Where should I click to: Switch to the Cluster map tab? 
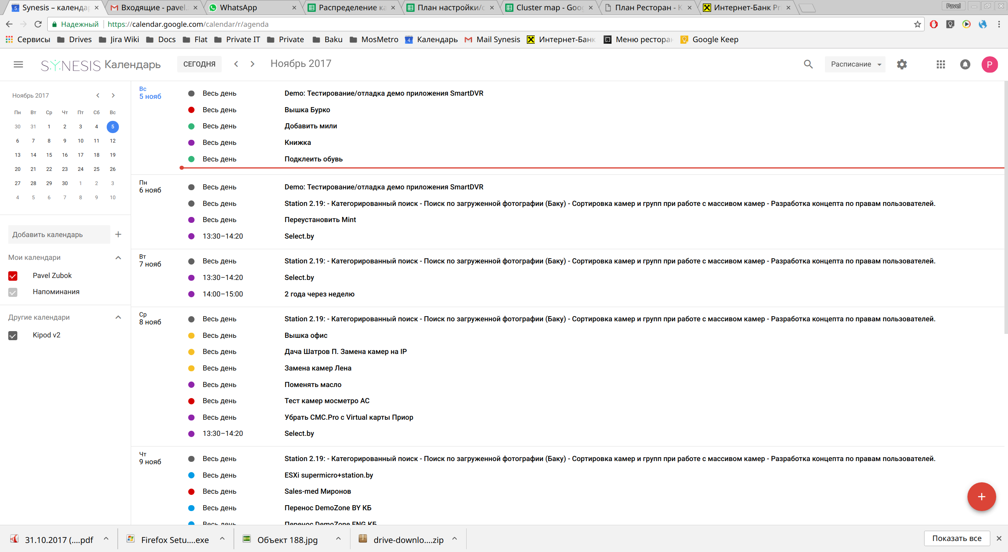(x=549, y=7)
